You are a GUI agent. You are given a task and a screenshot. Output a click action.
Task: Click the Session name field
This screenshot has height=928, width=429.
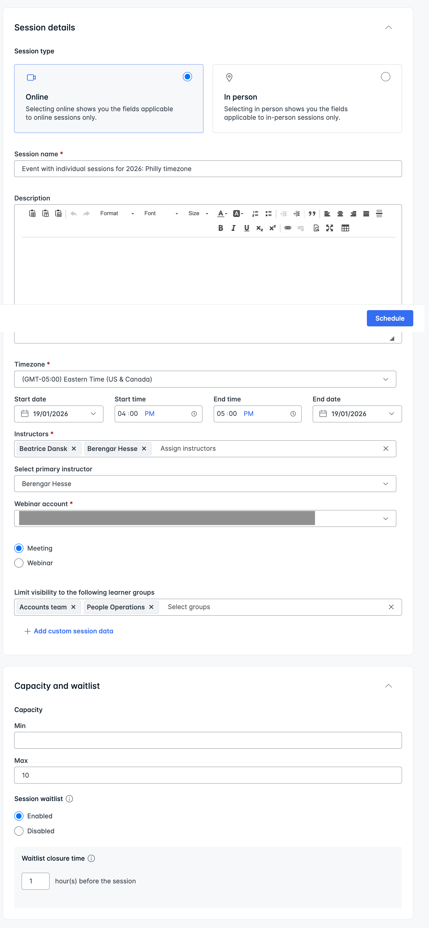click(x=208, y=169)
